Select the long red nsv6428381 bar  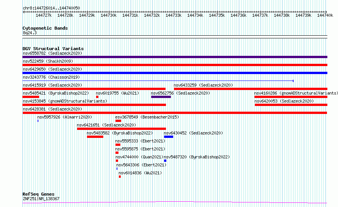175,113
